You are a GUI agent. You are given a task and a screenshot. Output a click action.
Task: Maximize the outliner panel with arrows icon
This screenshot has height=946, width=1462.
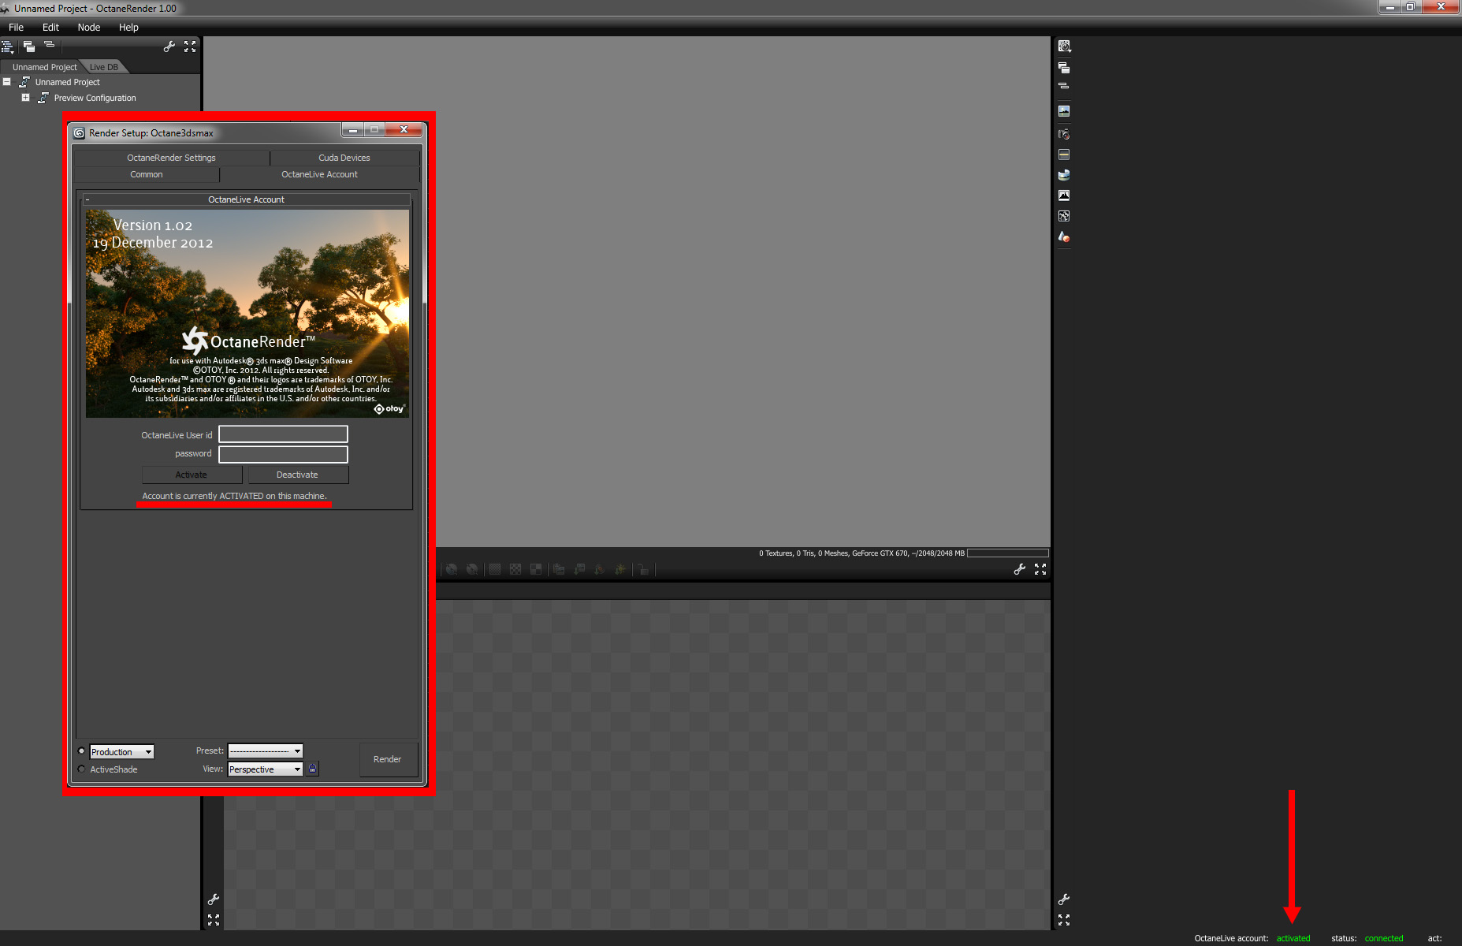(190, 47)
